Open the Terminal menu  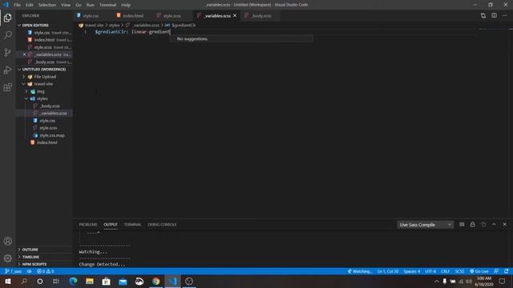click(107, 5)
